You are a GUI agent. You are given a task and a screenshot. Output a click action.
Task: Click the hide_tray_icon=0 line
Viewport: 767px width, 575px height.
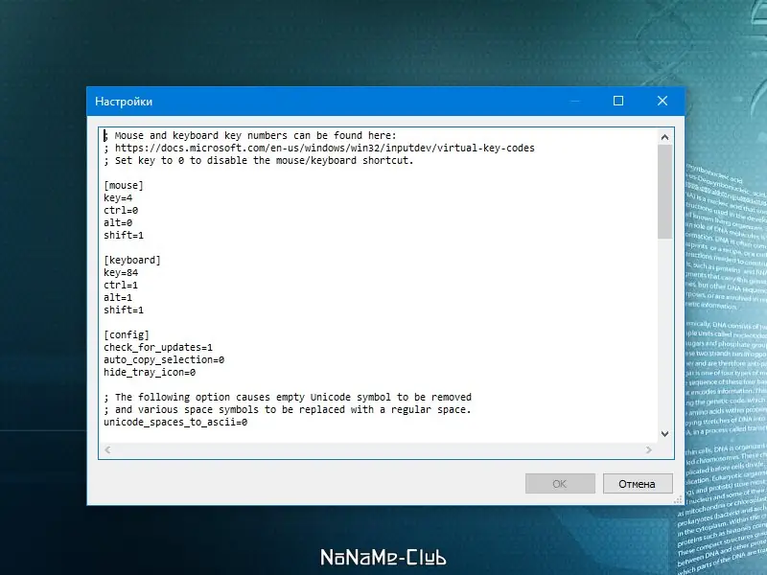click(150, 372)
